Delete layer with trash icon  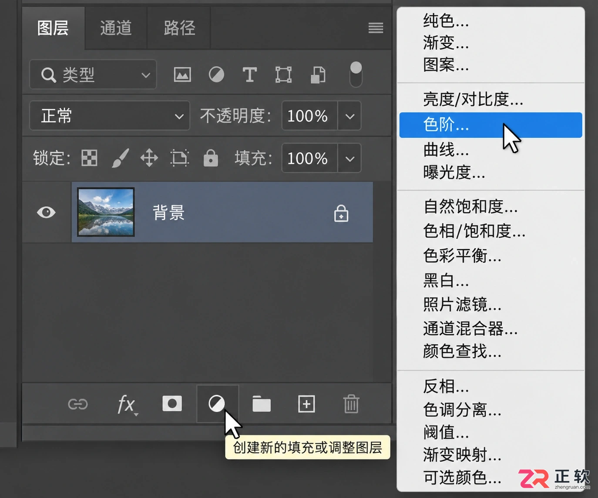point(351,404)
